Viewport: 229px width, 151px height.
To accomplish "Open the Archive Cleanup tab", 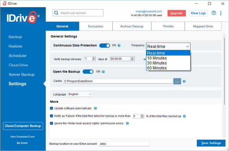I will tap(132, 26).
